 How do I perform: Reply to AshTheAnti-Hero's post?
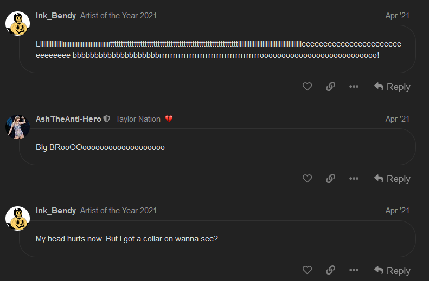click(392, 179)
